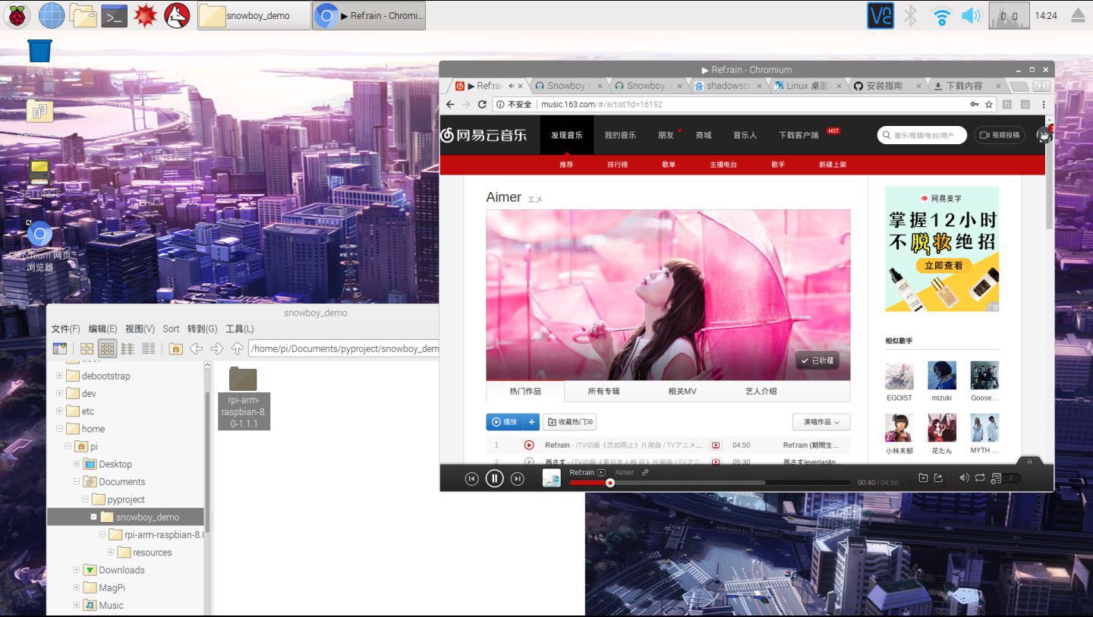Open the 排行榜 link in red navigation

pyautogui.click(x=617, y=164)
